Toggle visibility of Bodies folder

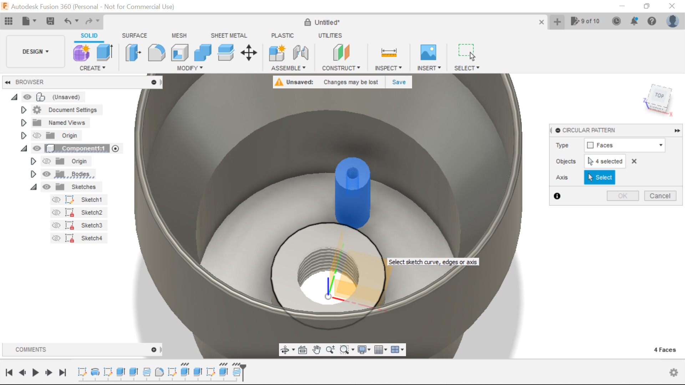coord(46,174)
